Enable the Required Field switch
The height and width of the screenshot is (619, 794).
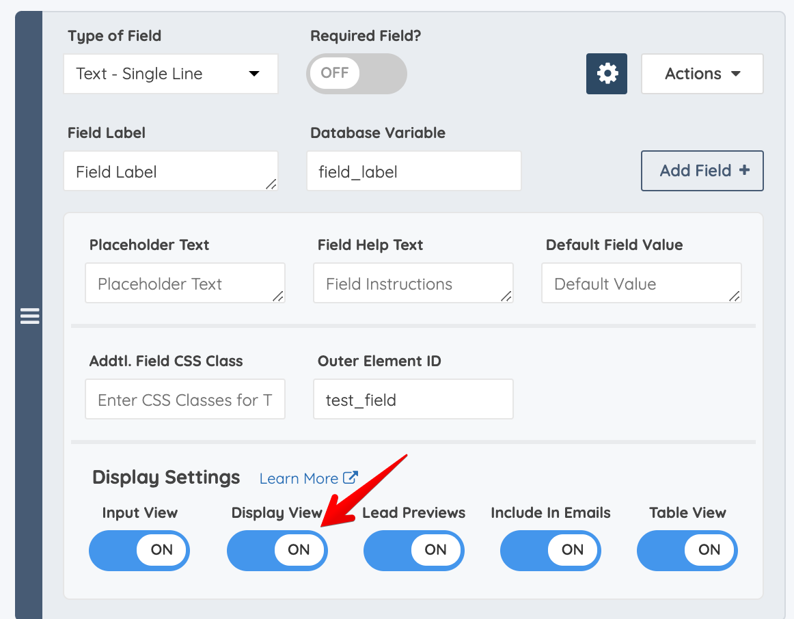click(x=356, y=73)
